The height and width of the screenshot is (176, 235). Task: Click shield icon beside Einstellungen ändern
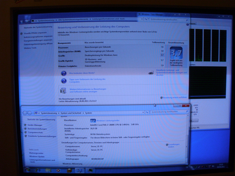click(x=167, y=145)
